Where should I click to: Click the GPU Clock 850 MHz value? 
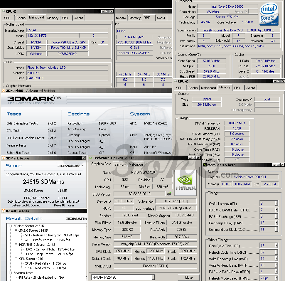tap(122, 251)
